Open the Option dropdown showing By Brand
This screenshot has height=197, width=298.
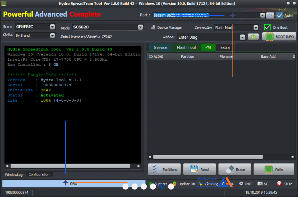(x=53, y=36)
